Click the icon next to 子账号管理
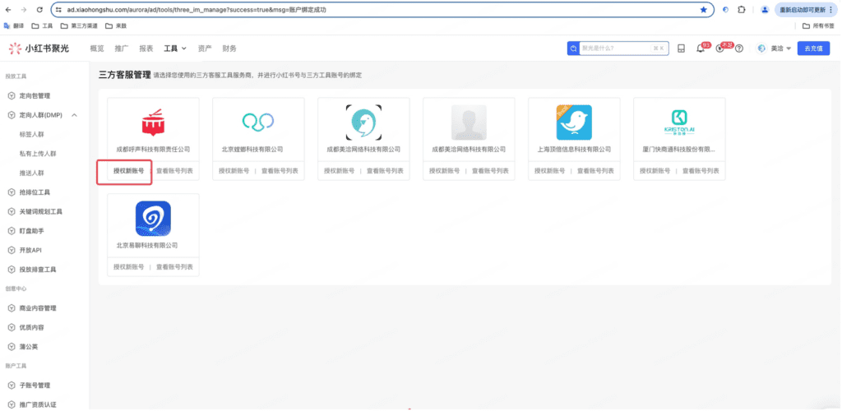 click(x=12, y=386)
